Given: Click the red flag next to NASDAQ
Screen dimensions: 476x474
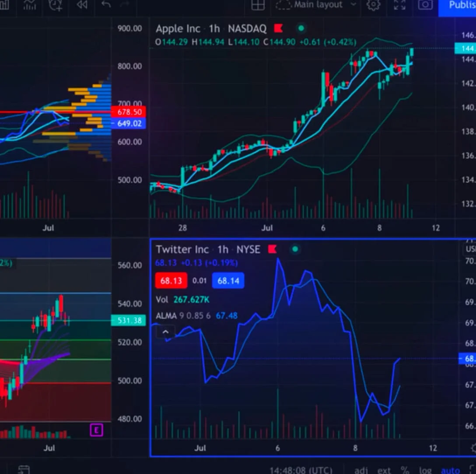Looking at the screenshot, I should [278, 28].
